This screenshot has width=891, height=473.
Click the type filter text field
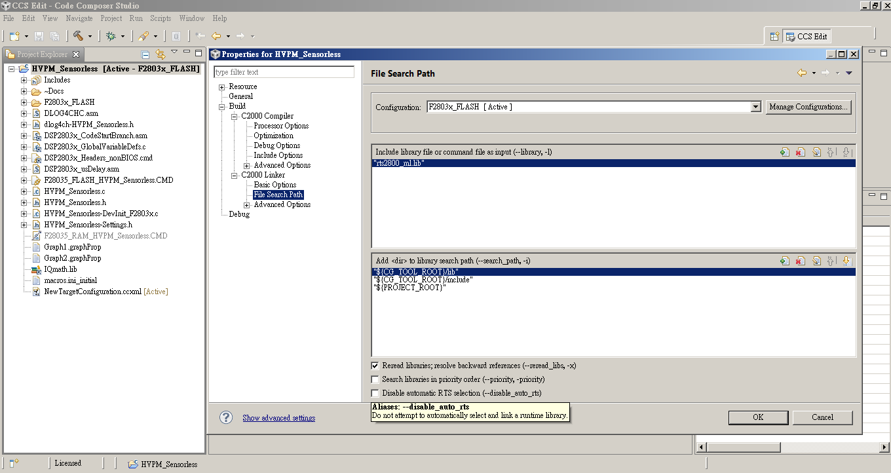pyautogui.click(x=284, y=72)
